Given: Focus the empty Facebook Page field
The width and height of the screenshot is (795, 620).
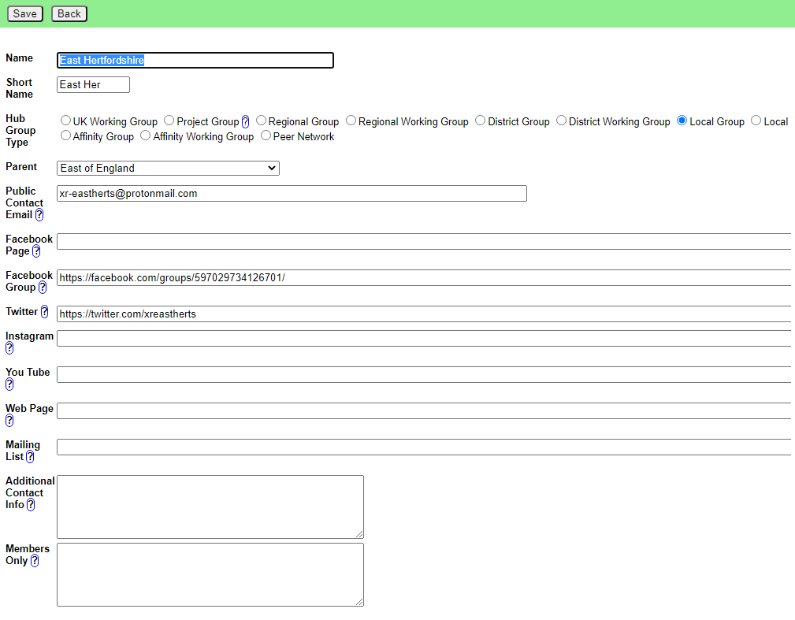Looking at the screenshot, I should point(425,242).
